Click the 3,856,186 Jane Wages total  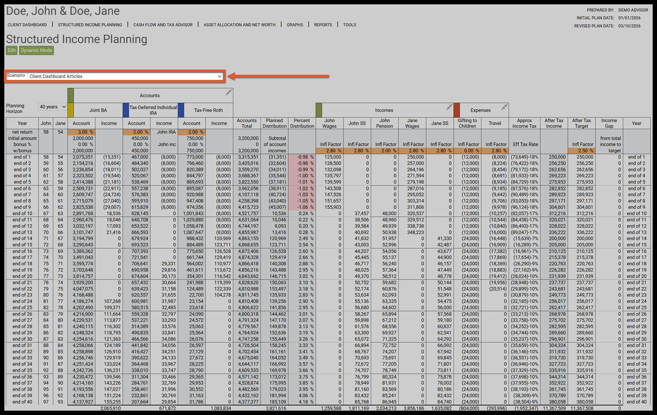[413, 408]
